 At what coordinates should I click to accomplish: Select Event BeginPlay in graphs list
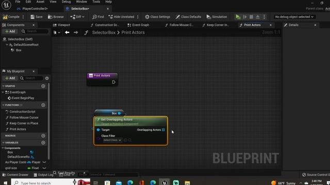(x=21, y=98)
